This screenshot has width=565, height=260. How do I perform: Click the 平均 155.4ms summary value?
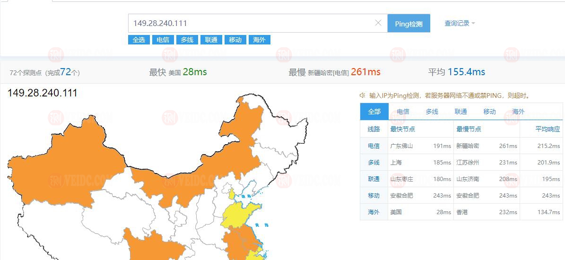click(466, 72)
